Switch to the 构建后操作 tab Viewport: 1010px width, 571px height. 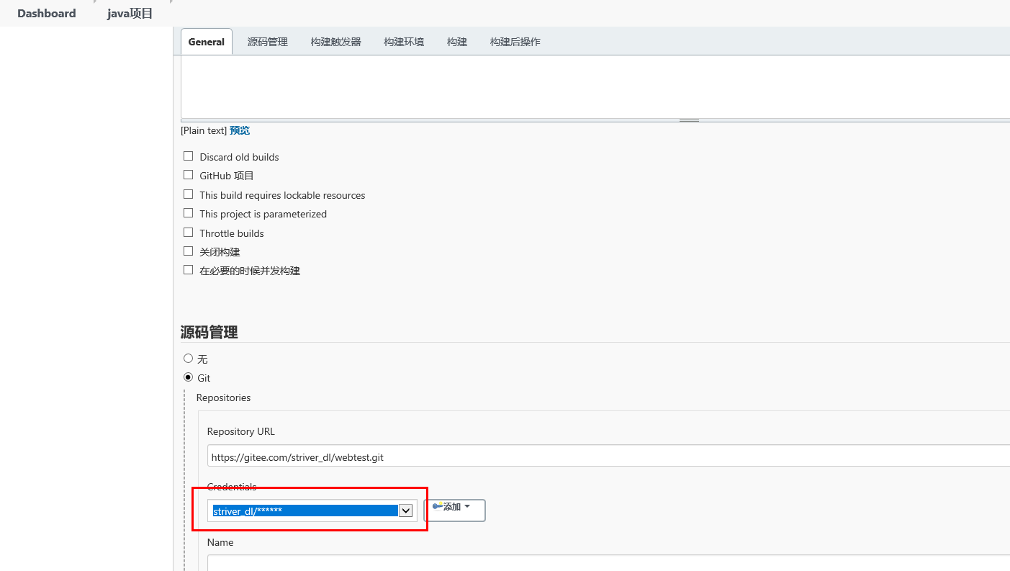(x=515, y=42)
